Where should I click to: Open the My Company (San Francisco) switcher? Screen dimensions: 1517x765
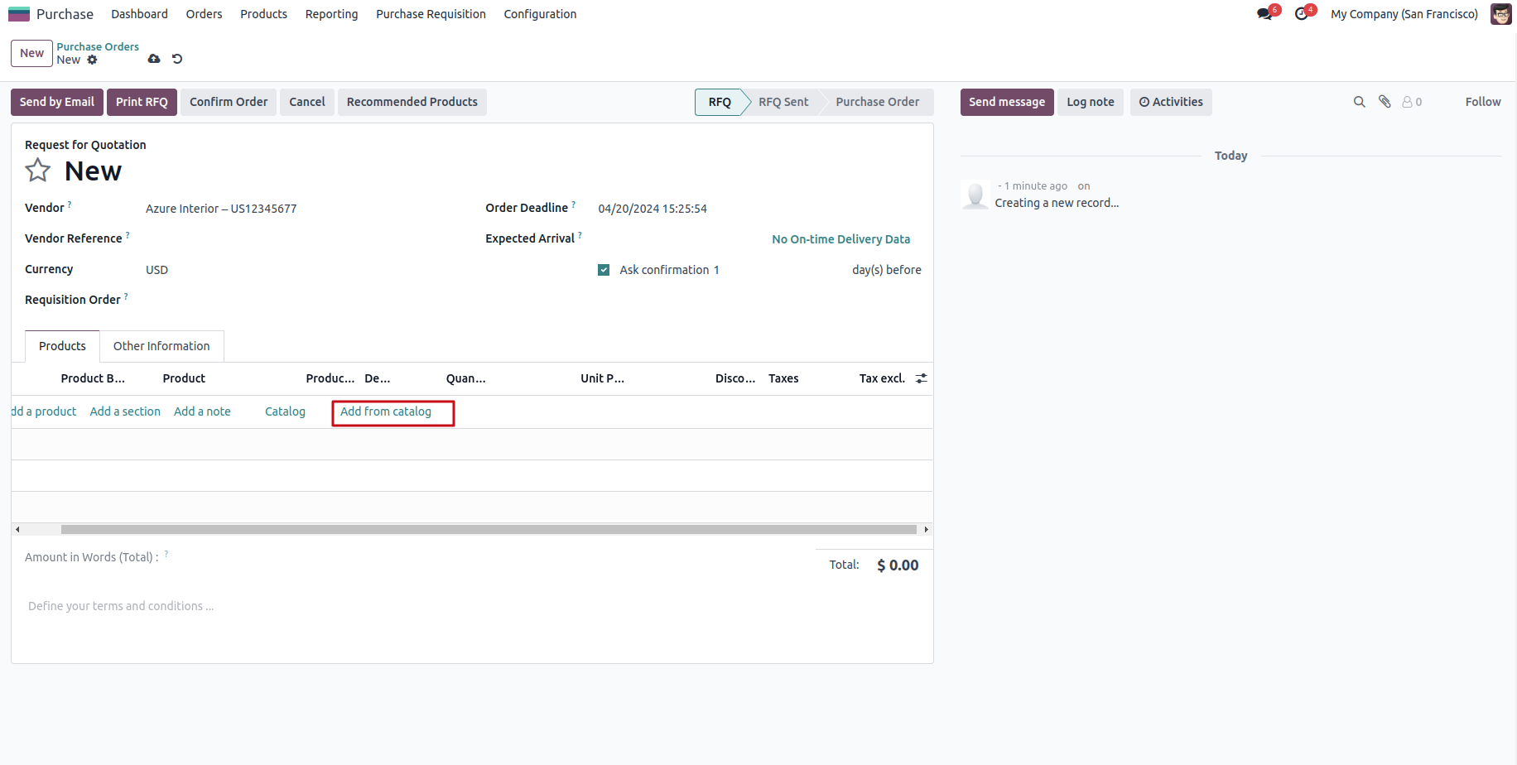[x=1404, y=14]
